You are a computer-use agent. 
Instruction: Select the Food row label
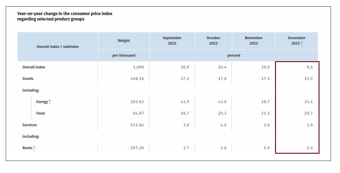tap(40, 113)
